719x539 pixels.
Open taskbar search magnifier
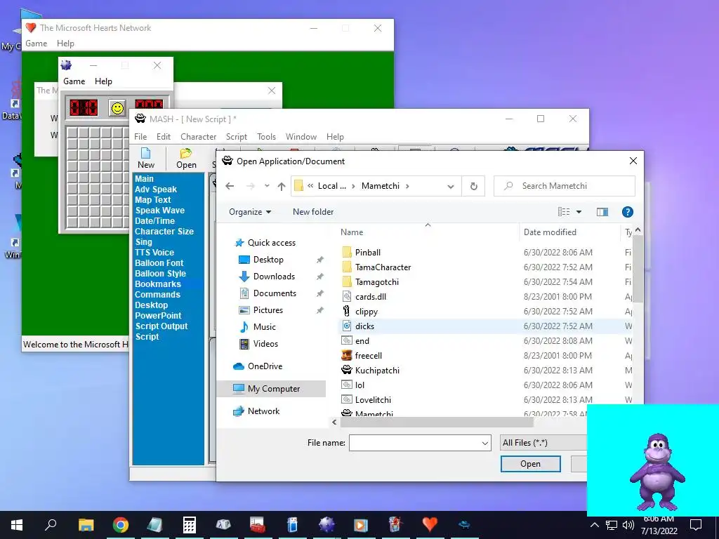51,525
